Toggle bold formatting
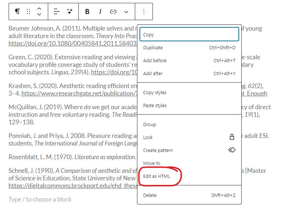 (x=87, y=11)
